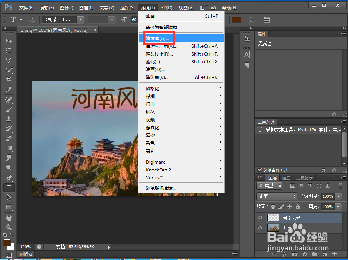Toggle lock transparent pixels
348x260 pixels.
pos(273,207)
